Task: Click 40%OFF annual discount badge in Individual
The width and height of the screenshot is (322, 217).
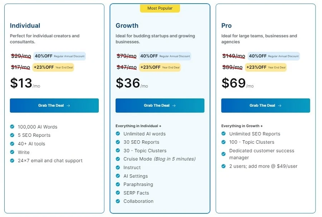Action: [x=59, y=56]
